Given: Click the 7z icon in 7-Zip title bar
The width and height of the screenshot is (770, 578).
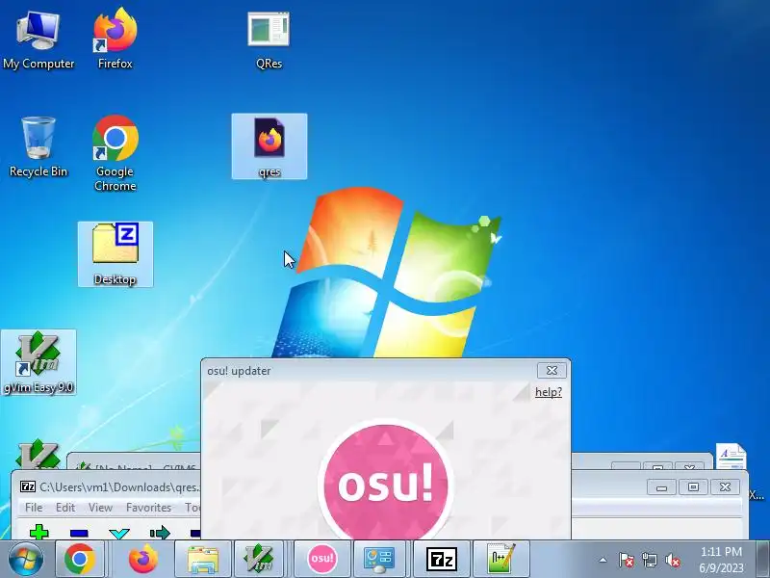Looking at the screenshot, I should click(28, 486).
